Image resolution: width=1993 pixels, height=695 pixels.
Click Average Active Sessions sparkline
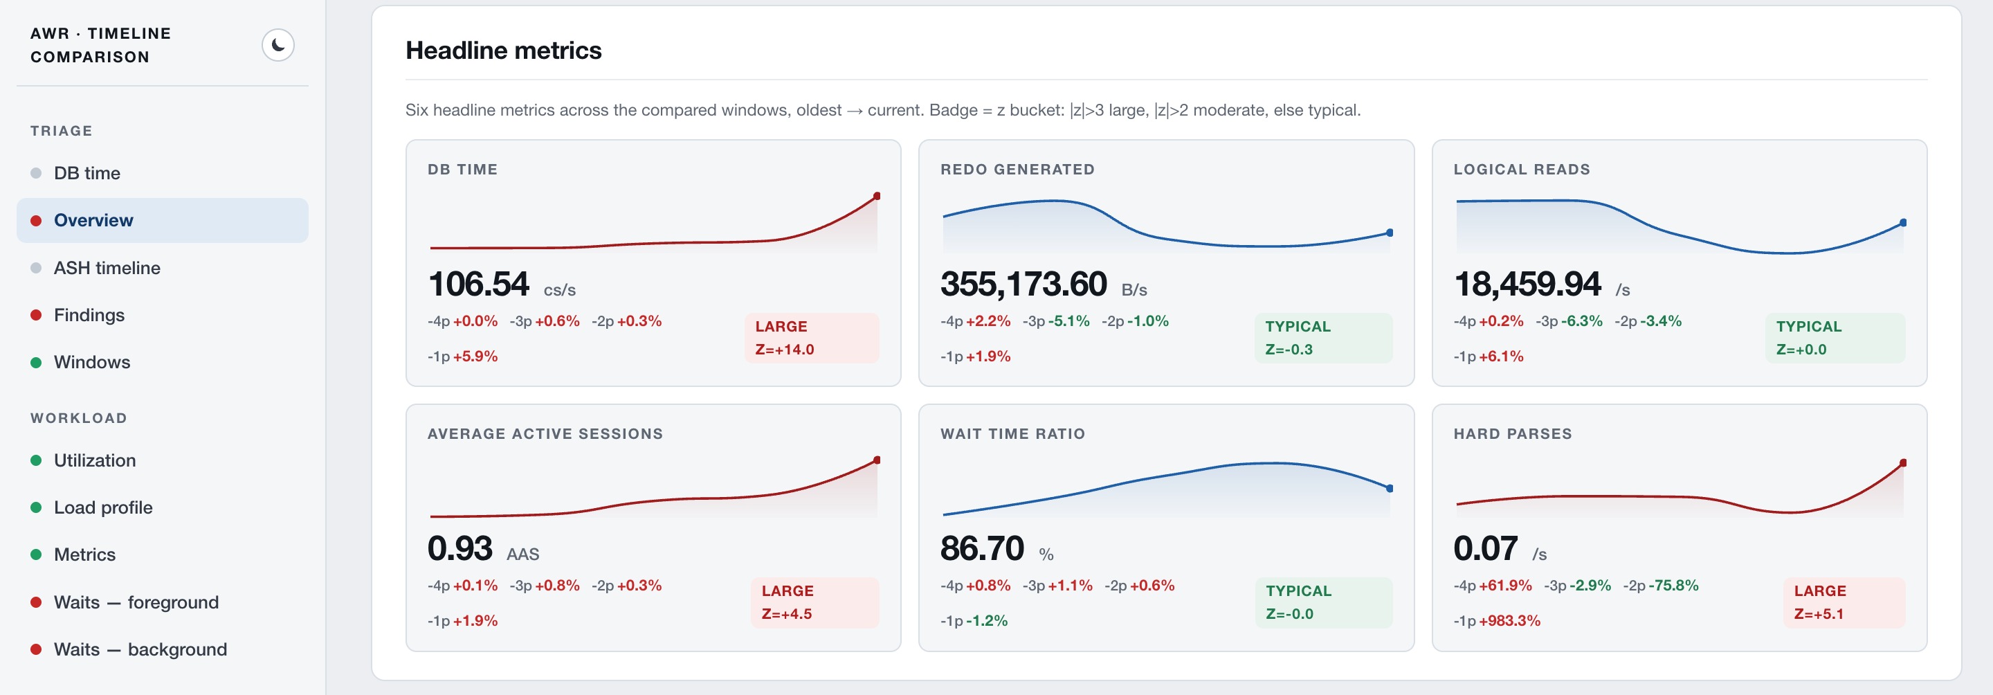pyautogui.click(x=654, y=487)
